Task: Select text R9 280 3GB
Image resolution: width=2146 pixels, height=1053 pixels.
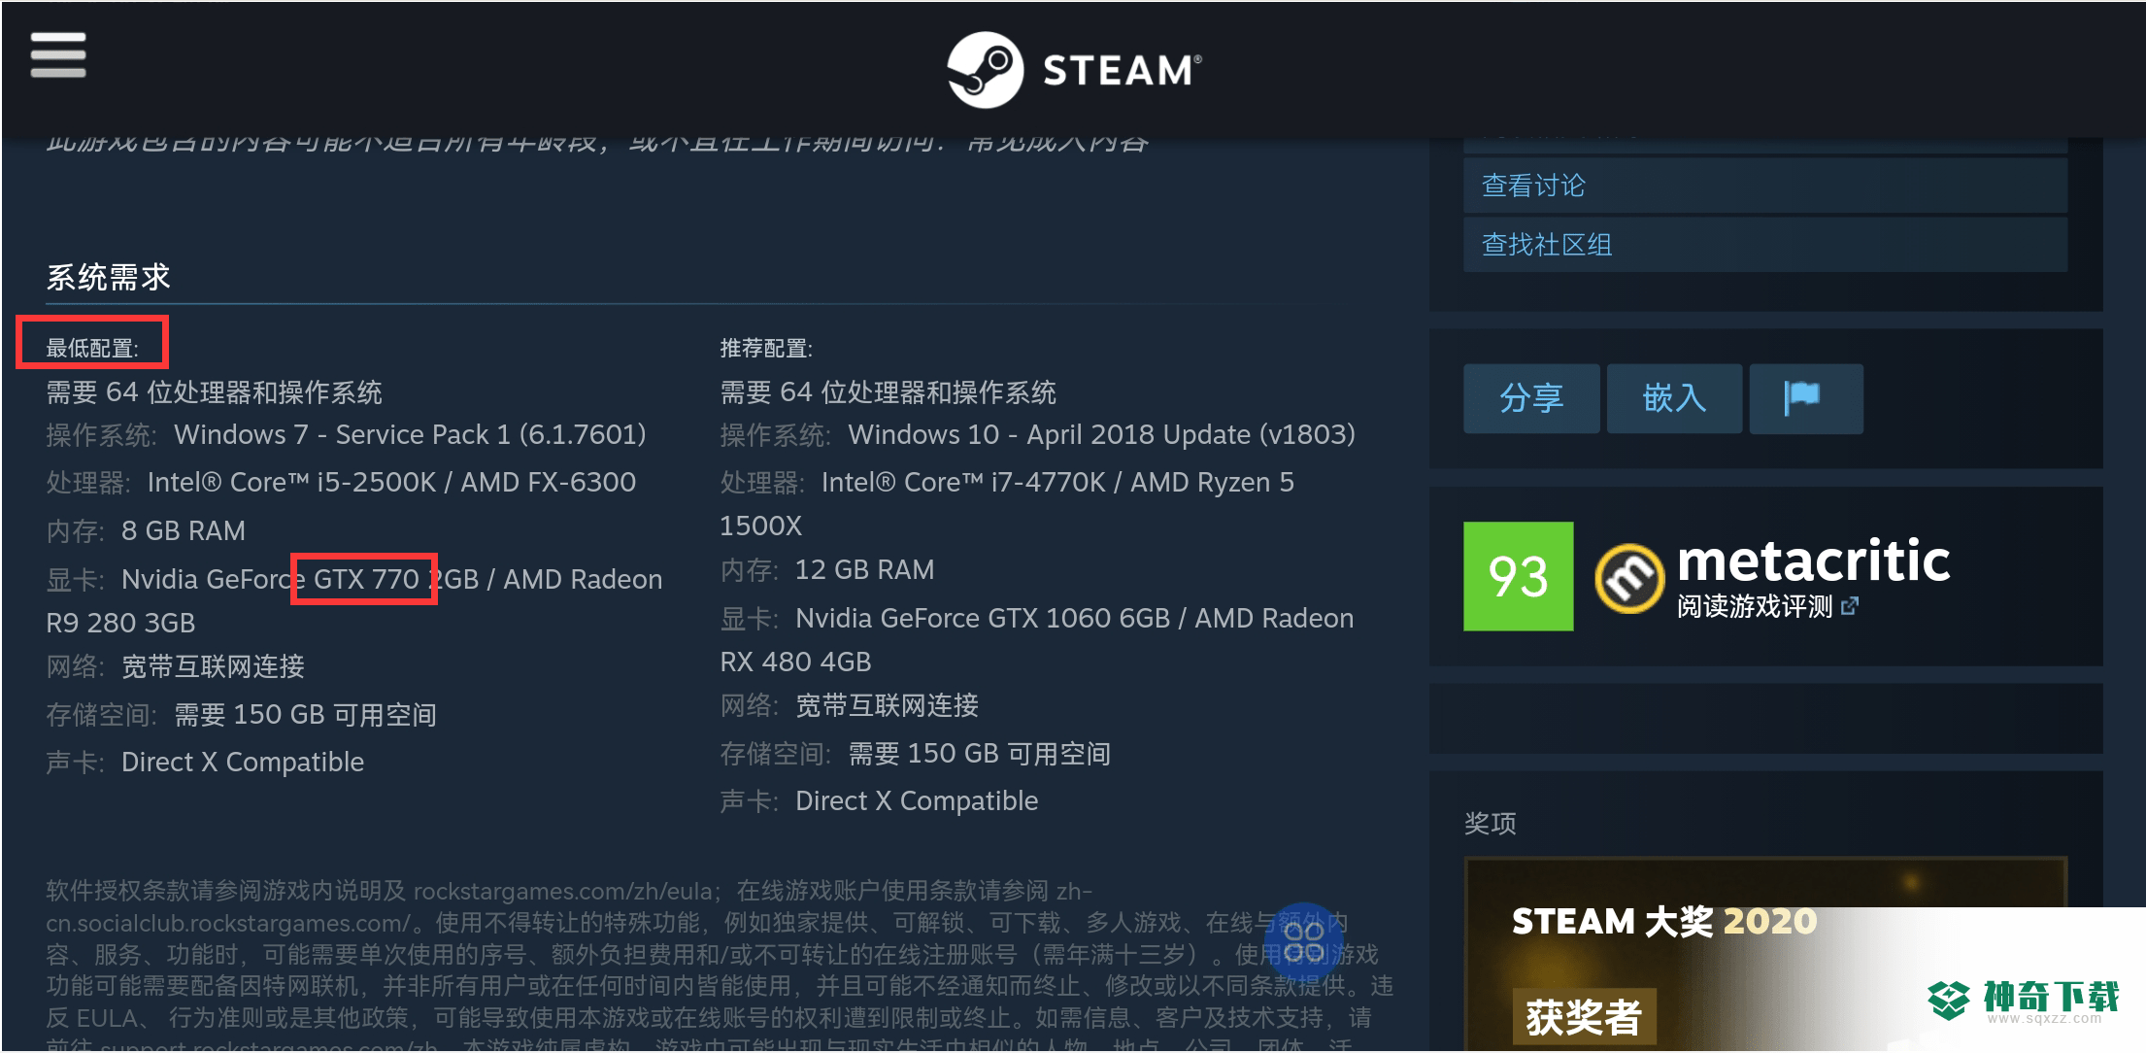Action: pos(120,623)
